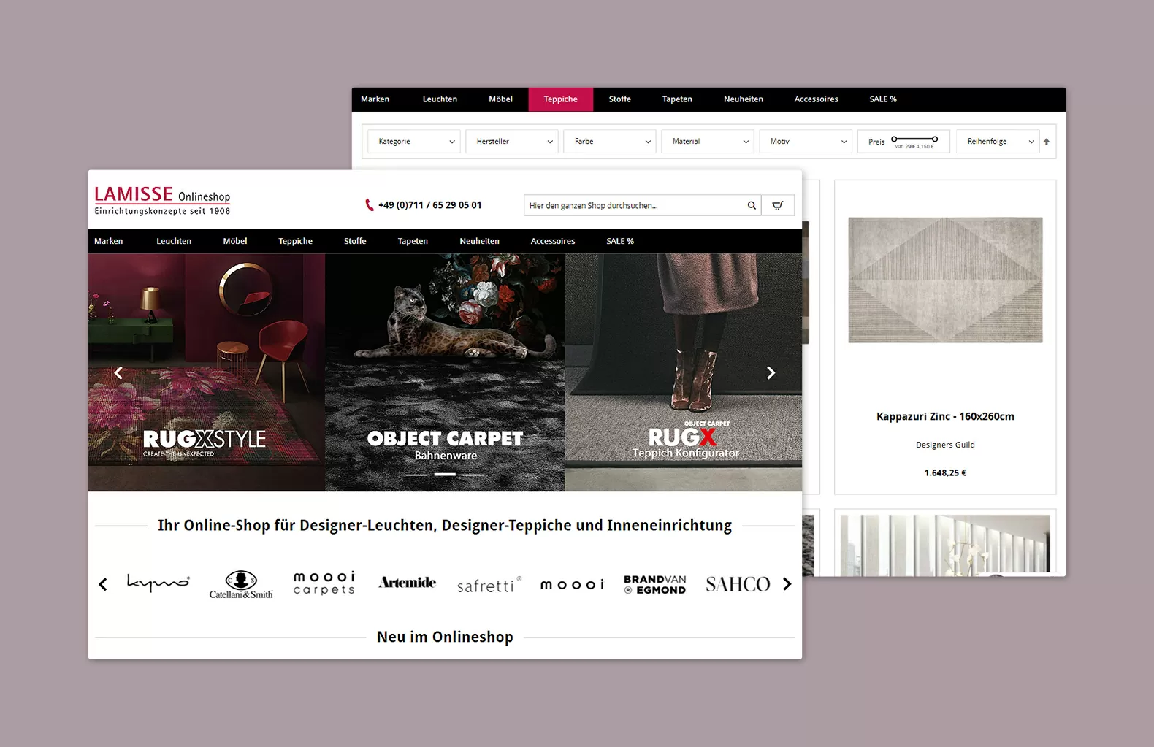Viewport: 1154px width, 747px height.
Task: Select the first slide indicator dash
Action: [416, 475]
